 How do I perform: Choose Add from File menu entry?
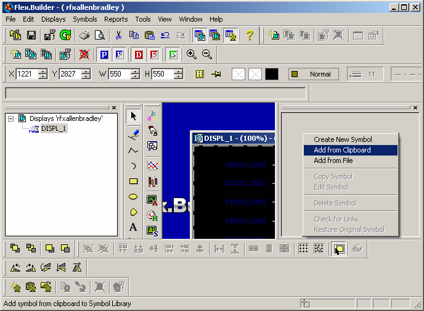click(351, 160)
